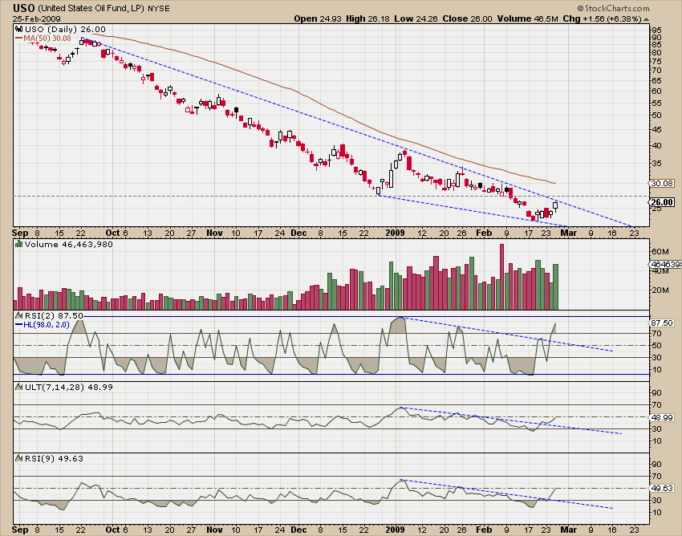The image size is (682, 536).
Task: Click the indicator icon next to ULT(7,14,28)
Action: tap(18, 387)
